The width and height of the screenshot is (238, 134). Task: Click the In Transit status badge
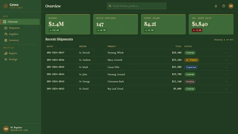192,60
